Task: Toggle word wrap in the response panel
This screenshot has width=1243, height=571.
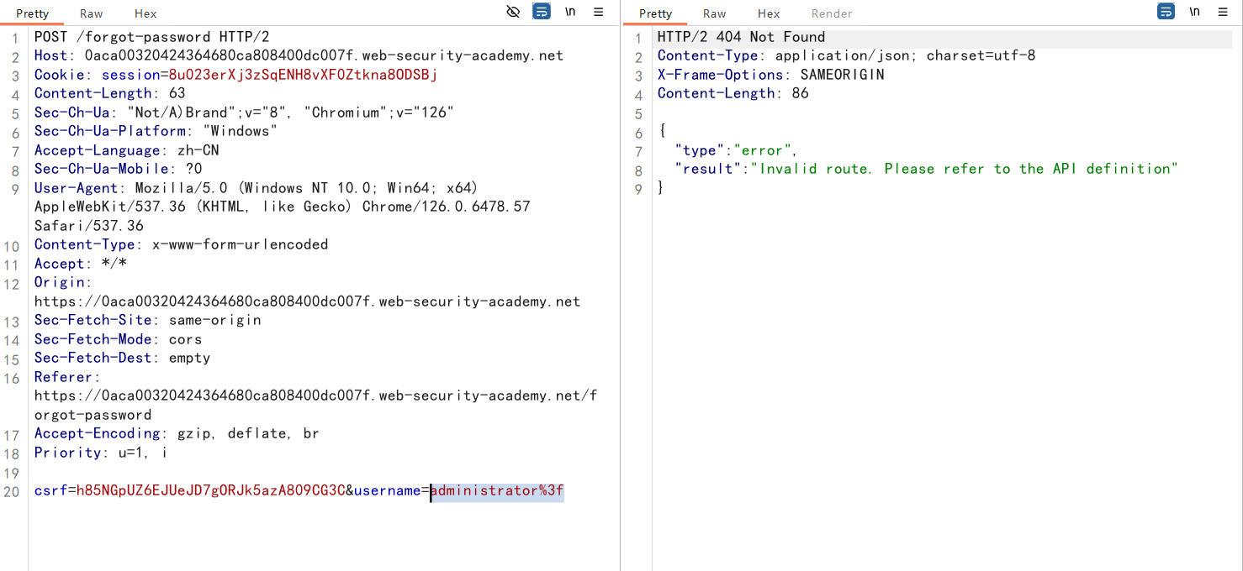Action: point(1166,12)
